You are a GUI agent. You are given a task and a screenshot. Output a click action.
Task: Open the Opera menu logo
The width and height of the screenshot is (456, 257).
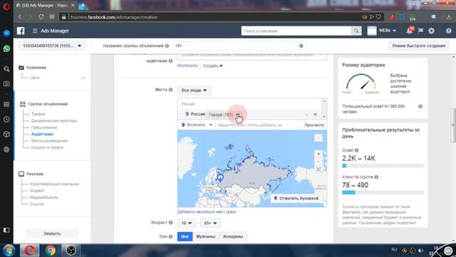pyautogui.click(x=6, y=6)
